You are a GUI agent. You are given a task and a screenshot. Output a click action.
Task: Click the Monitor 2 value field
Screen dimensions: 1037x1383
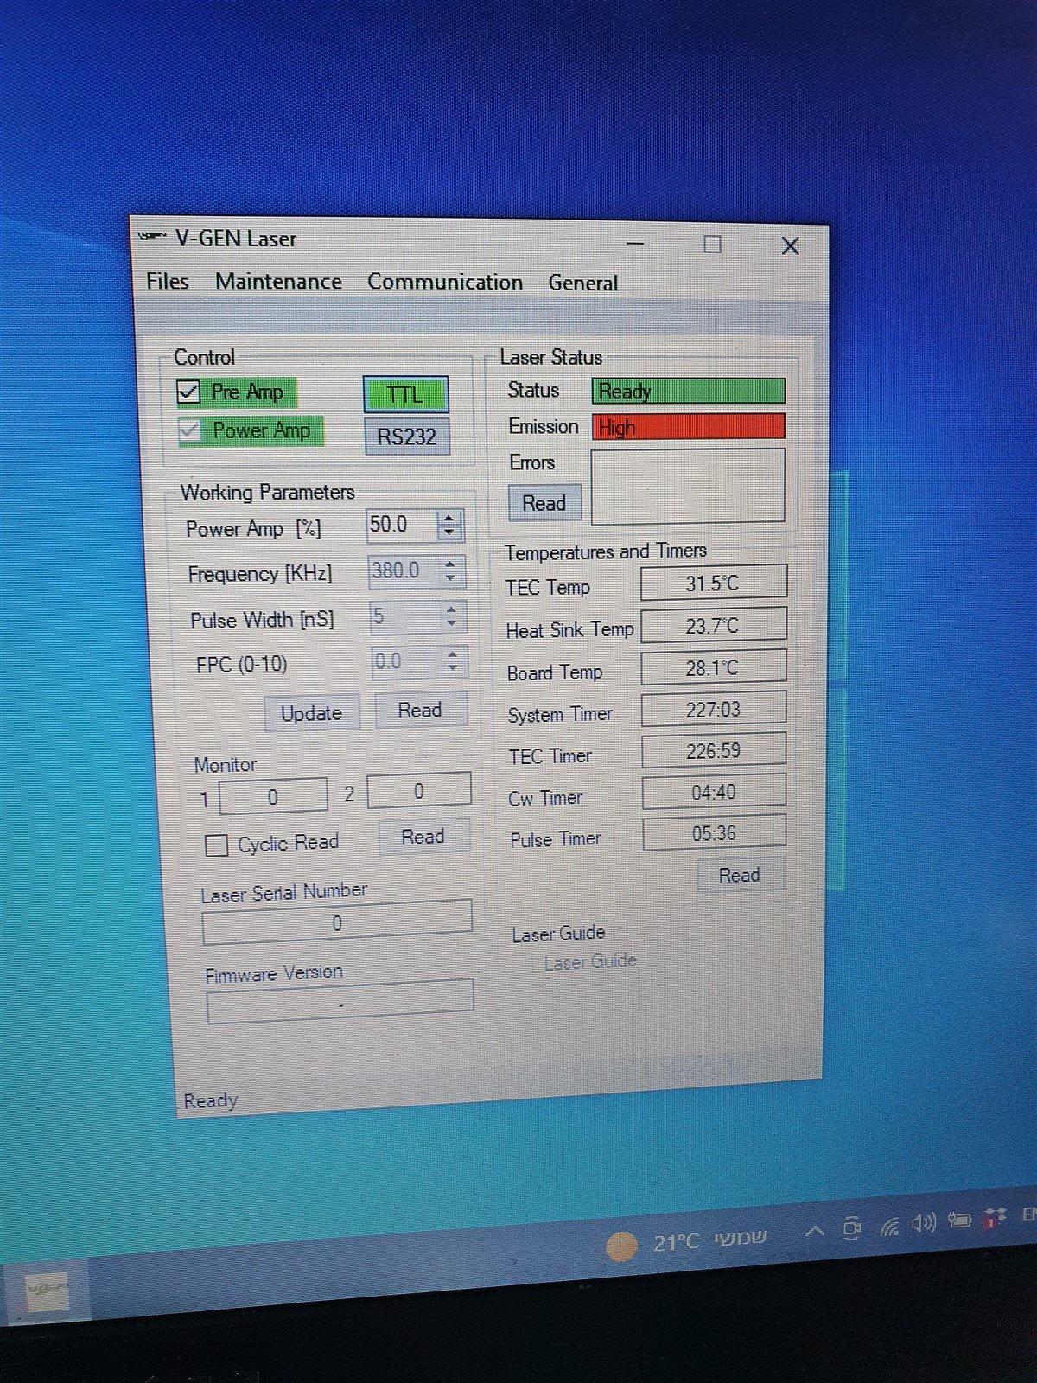pyautogui.click(x=419, y=791)
